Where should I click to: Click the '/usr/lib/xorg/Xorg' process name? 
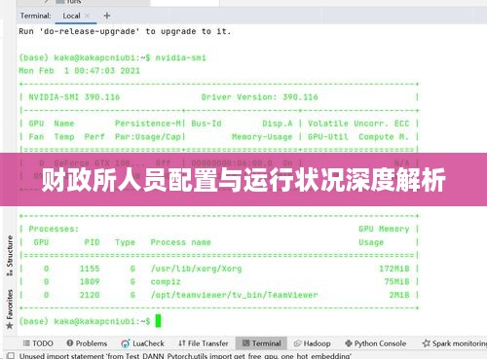(196, 269)
